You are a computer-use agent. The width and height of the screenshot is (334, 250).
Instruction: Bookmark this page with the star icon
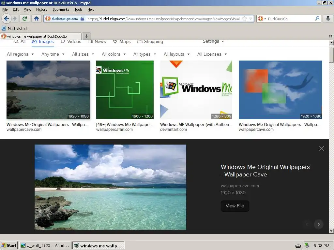point(244,19)
